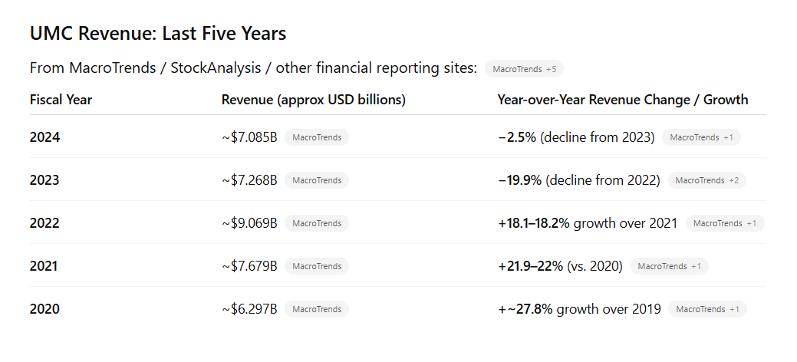Select the 2024 fiscal year cell

[x=44, y=137]
